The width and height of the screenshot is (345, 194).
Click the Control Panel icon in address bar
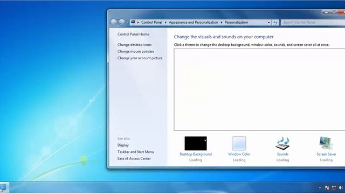tap(133, 22)
